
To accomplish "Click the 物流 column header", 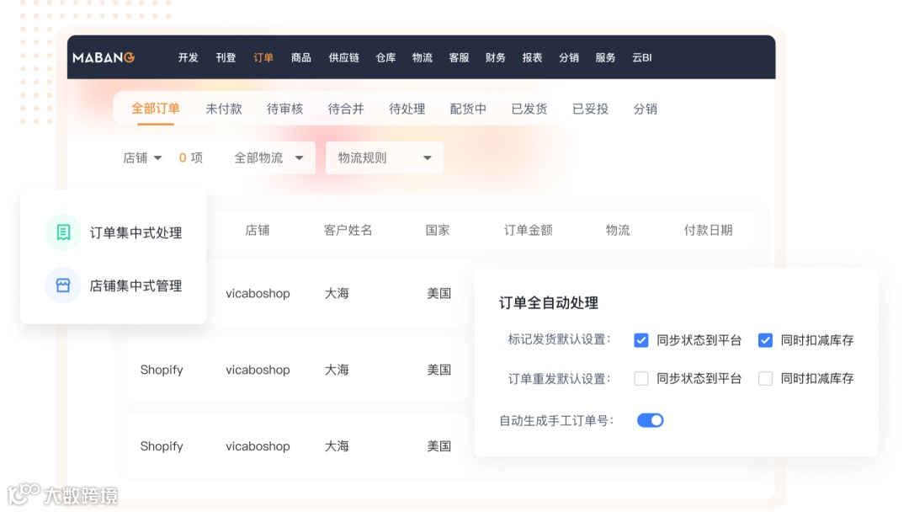I will pos(618,230).
